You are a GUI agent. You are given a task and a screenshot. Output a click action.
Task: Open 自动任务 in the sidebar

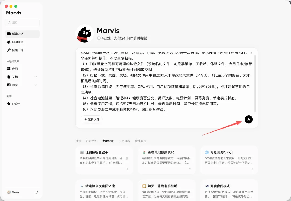click(x=22, y=42)
